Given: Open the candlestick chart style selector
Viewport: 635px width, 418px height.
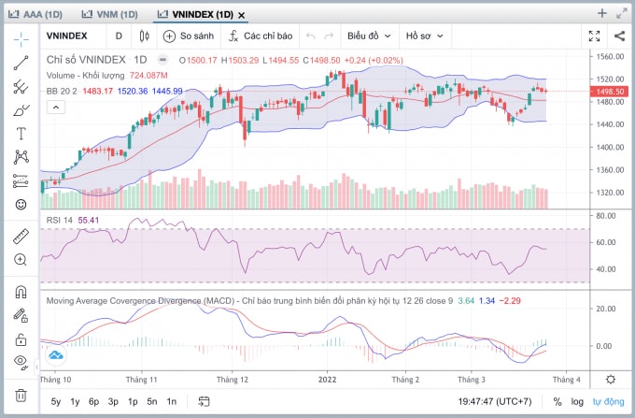Looking at the screenshot, I should [144, 36].
